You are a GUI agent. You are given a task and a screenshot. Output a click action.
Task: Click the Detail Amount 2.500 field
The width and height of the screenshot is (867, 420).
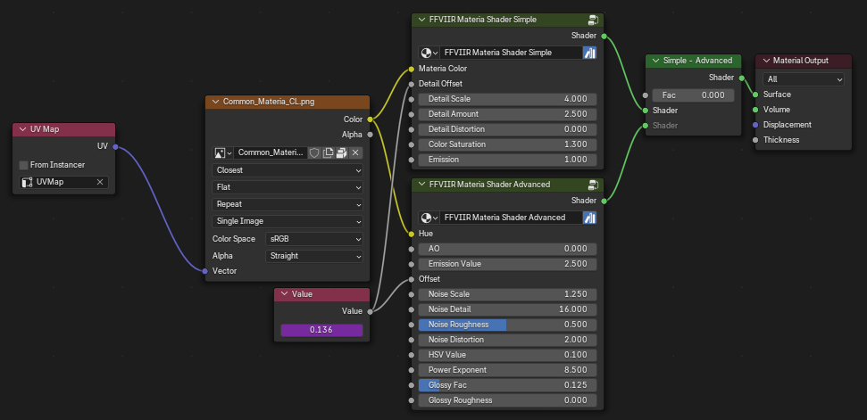[x=507, y=114]
